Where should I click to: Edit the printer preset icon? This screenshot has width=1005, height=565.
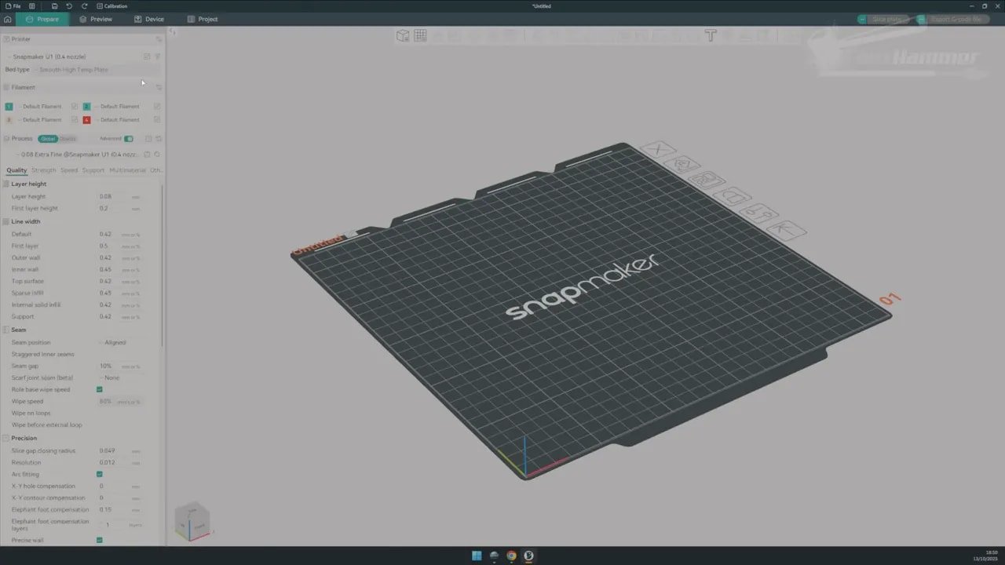[147, 56]
